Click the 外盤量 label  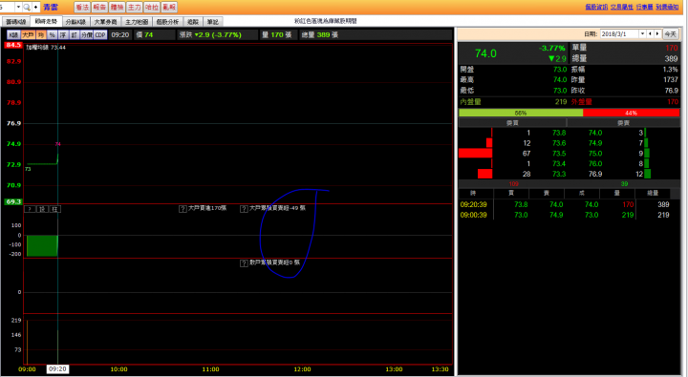click(581, 102)
